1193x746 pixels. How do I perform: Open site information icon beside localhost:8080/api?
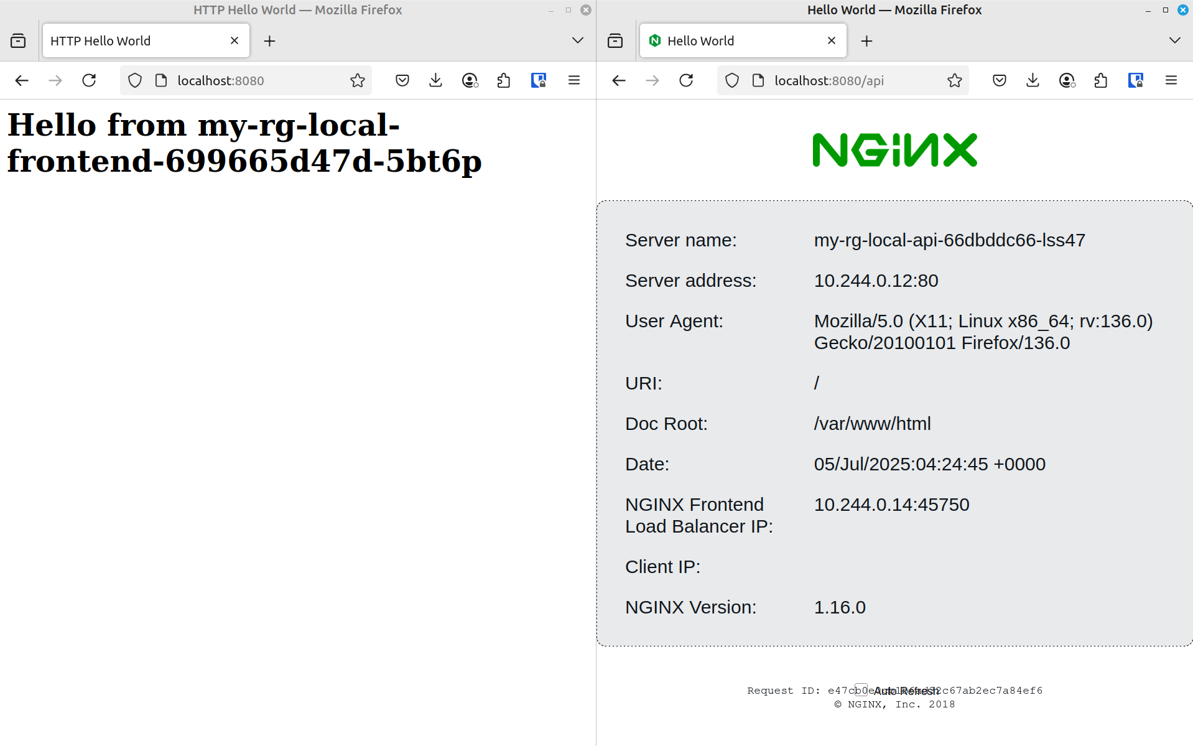[x=758, y=80]
